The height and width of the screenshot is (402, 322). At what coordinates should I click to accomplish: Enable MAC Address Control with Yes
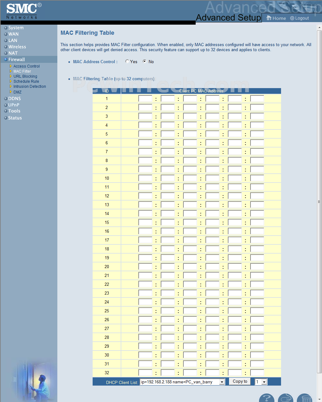coord(127,62)
